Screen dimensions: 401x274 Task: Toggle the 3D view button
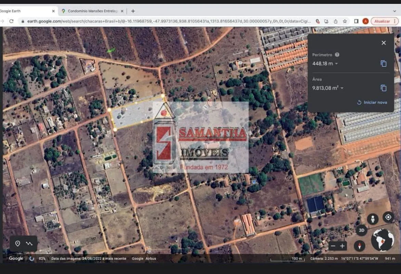(x=361, y=230)
